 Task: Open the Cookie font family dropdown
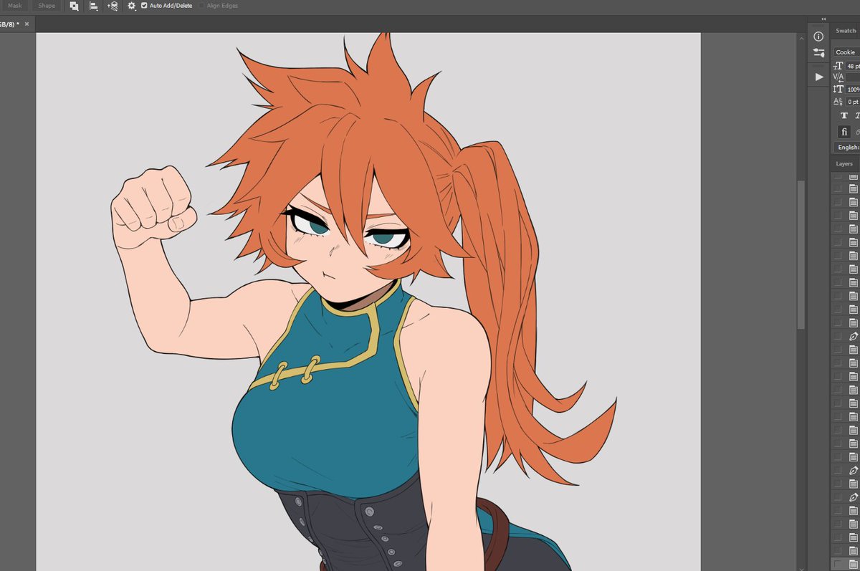pos(846,52)
